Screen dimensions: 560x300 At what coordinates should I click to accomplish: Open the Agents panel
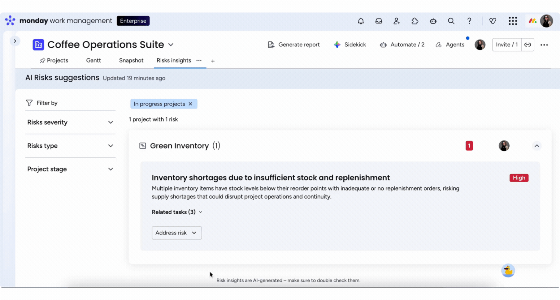[450, 45]
